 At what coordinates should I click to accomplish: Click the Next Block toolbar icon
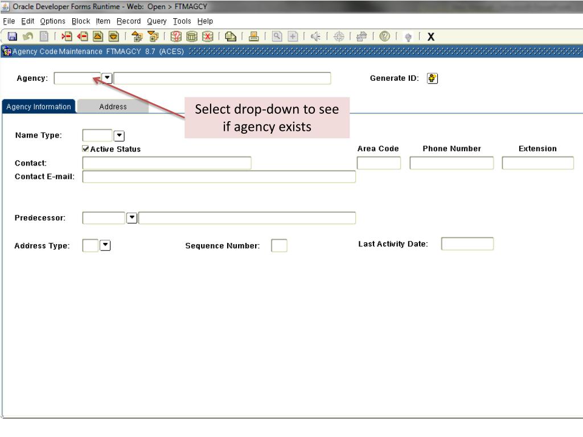[x=153, y=36]
